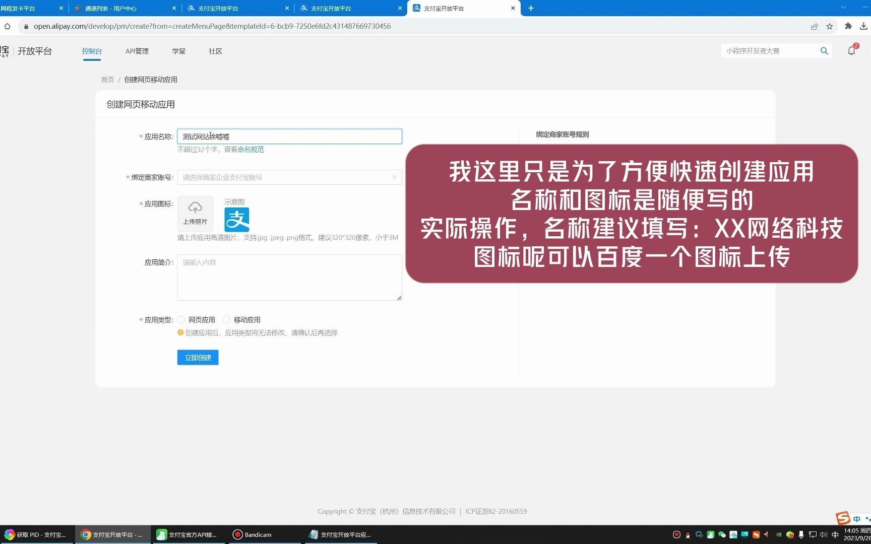This screenshot has height=544, width=871.
Task: Bookmark this page with the star icon
Action: [830, 26]
